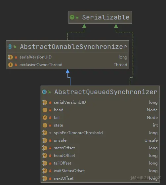Click package-private dot icon beside spinForTimeoutThreshold
The image size is (166, 185).
pos(50,133)
